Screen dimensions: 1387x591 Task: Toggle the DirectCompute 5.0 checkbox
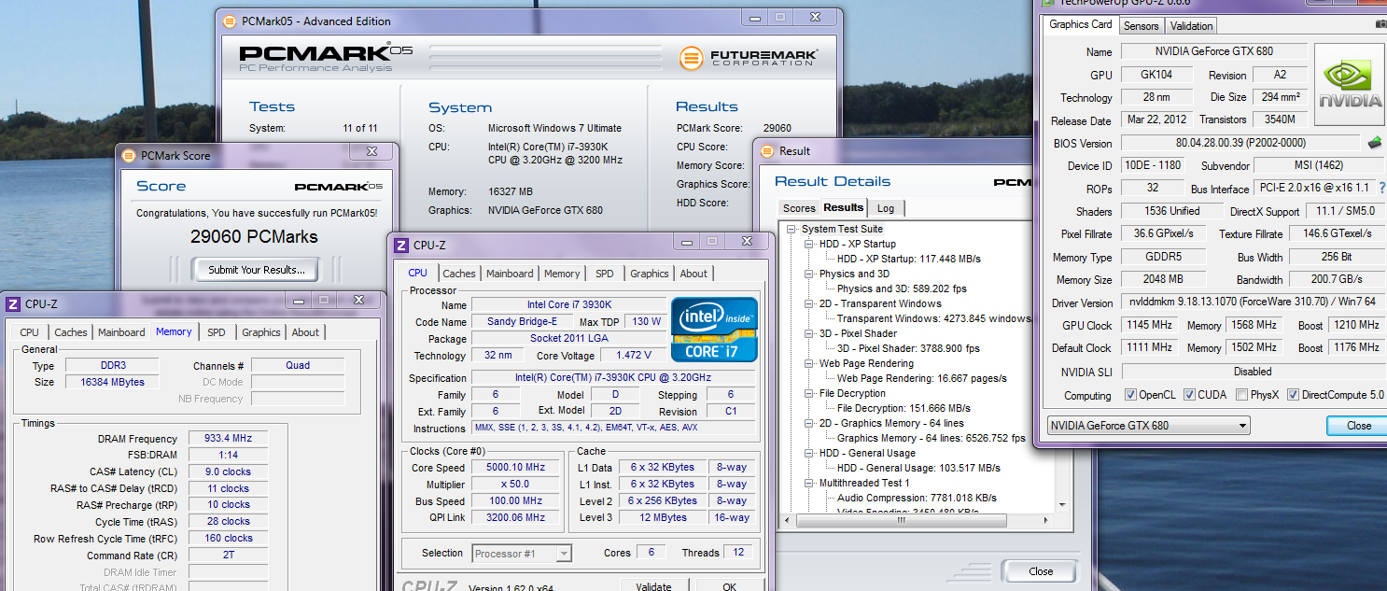point(1293,395)
